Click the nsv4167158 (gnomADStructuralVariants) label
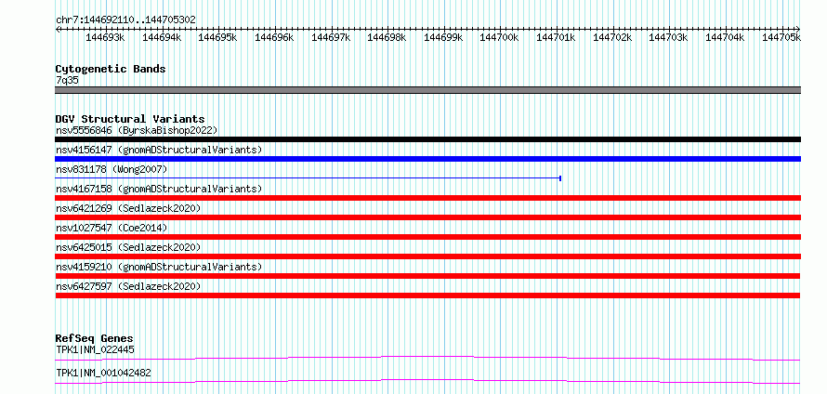This screenshot has width=827, height=394. 159,189
